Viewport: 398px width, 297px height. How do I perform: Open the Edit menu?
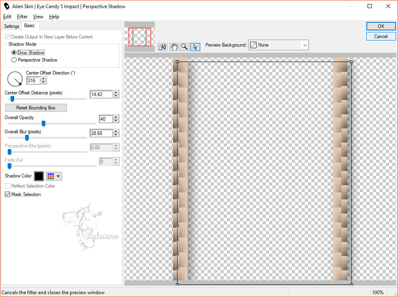coord(7,17)
